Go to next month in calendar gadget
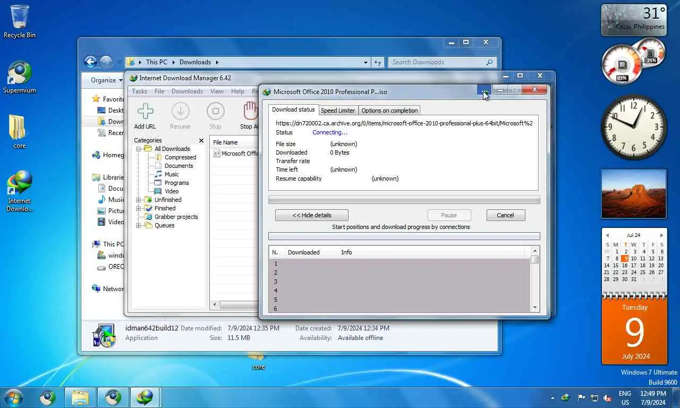Viewport: 680px width, 408px height. [661, 235]
